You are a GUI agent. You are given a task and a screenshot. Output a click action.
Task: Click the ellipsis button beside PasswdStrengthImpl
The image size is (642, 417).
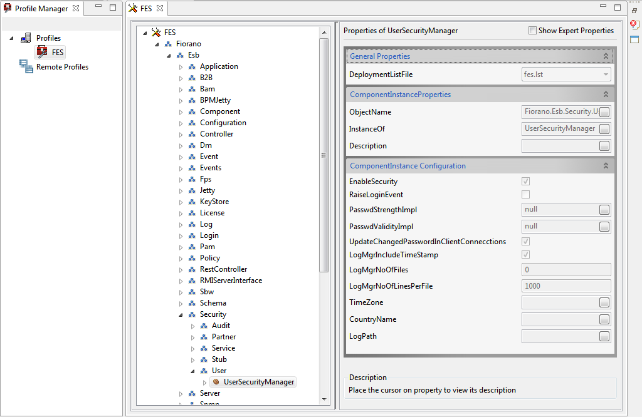[x=604, y=210]
